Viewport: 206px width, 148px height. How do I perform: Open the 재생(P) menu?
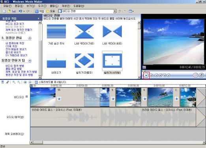(x=66, y=6)
